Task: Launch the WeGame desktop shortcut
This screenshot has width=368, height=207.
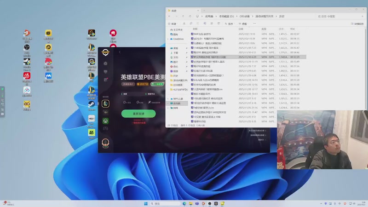Action: tap(92, 33)
